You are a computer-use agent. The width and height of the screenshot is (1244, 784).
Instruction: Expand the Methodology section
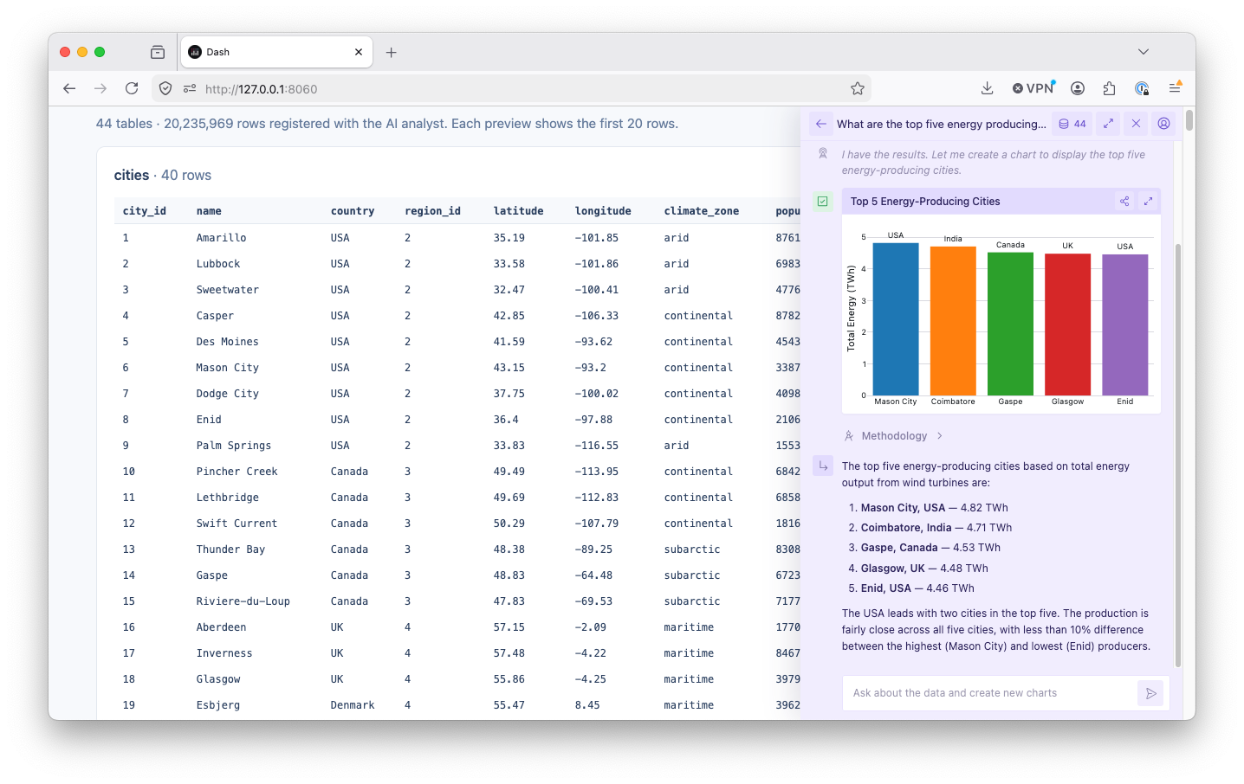tap(894, 436)
